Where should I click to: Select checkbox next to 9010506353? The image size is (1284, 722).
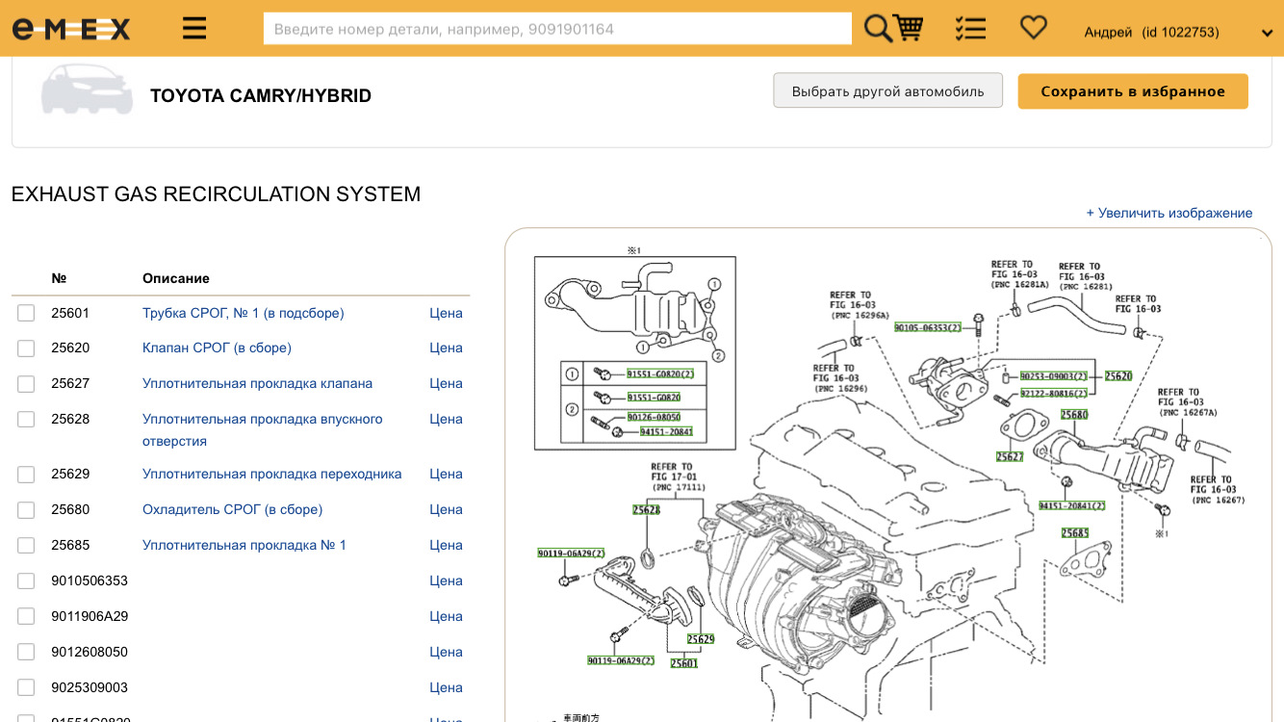coord(26,580)
